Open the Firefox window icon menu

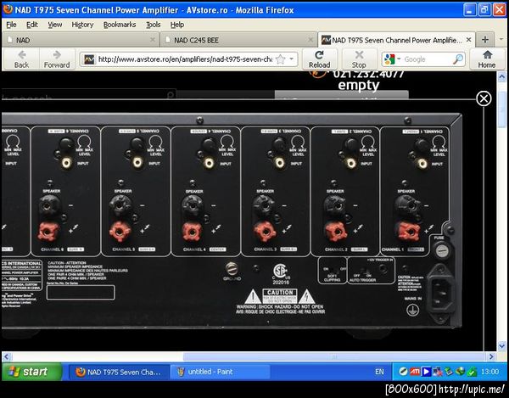pos(8,9)
